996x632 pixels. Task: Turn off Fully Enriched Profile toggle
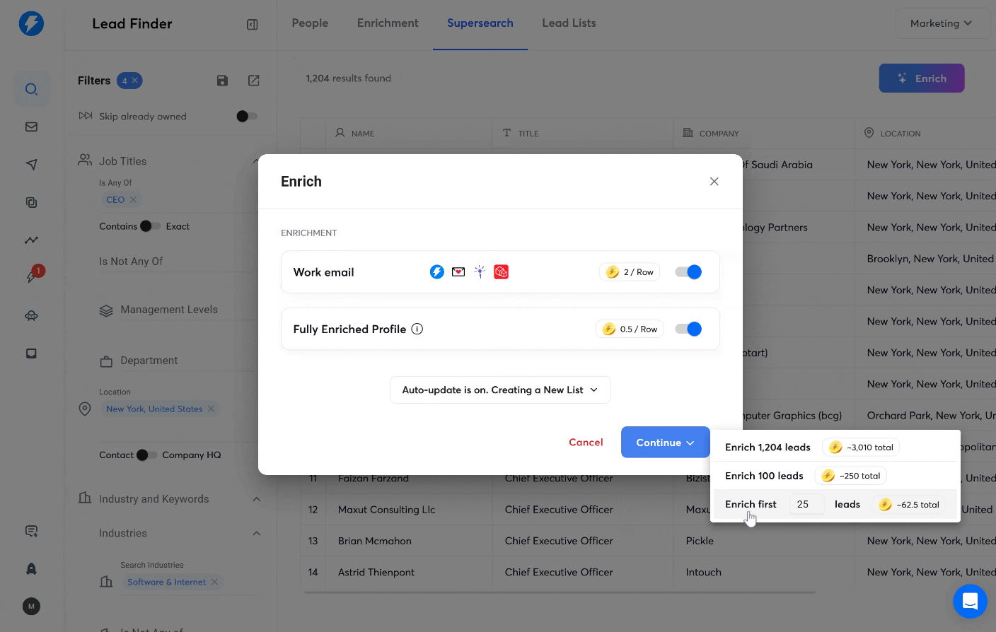[688, 329]
